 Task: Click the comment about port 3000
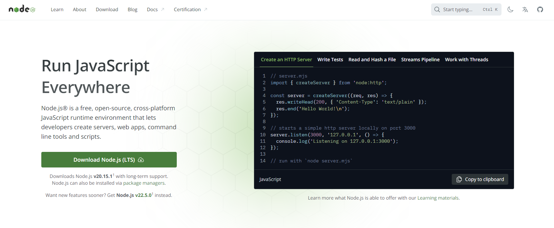coord(343,128)
